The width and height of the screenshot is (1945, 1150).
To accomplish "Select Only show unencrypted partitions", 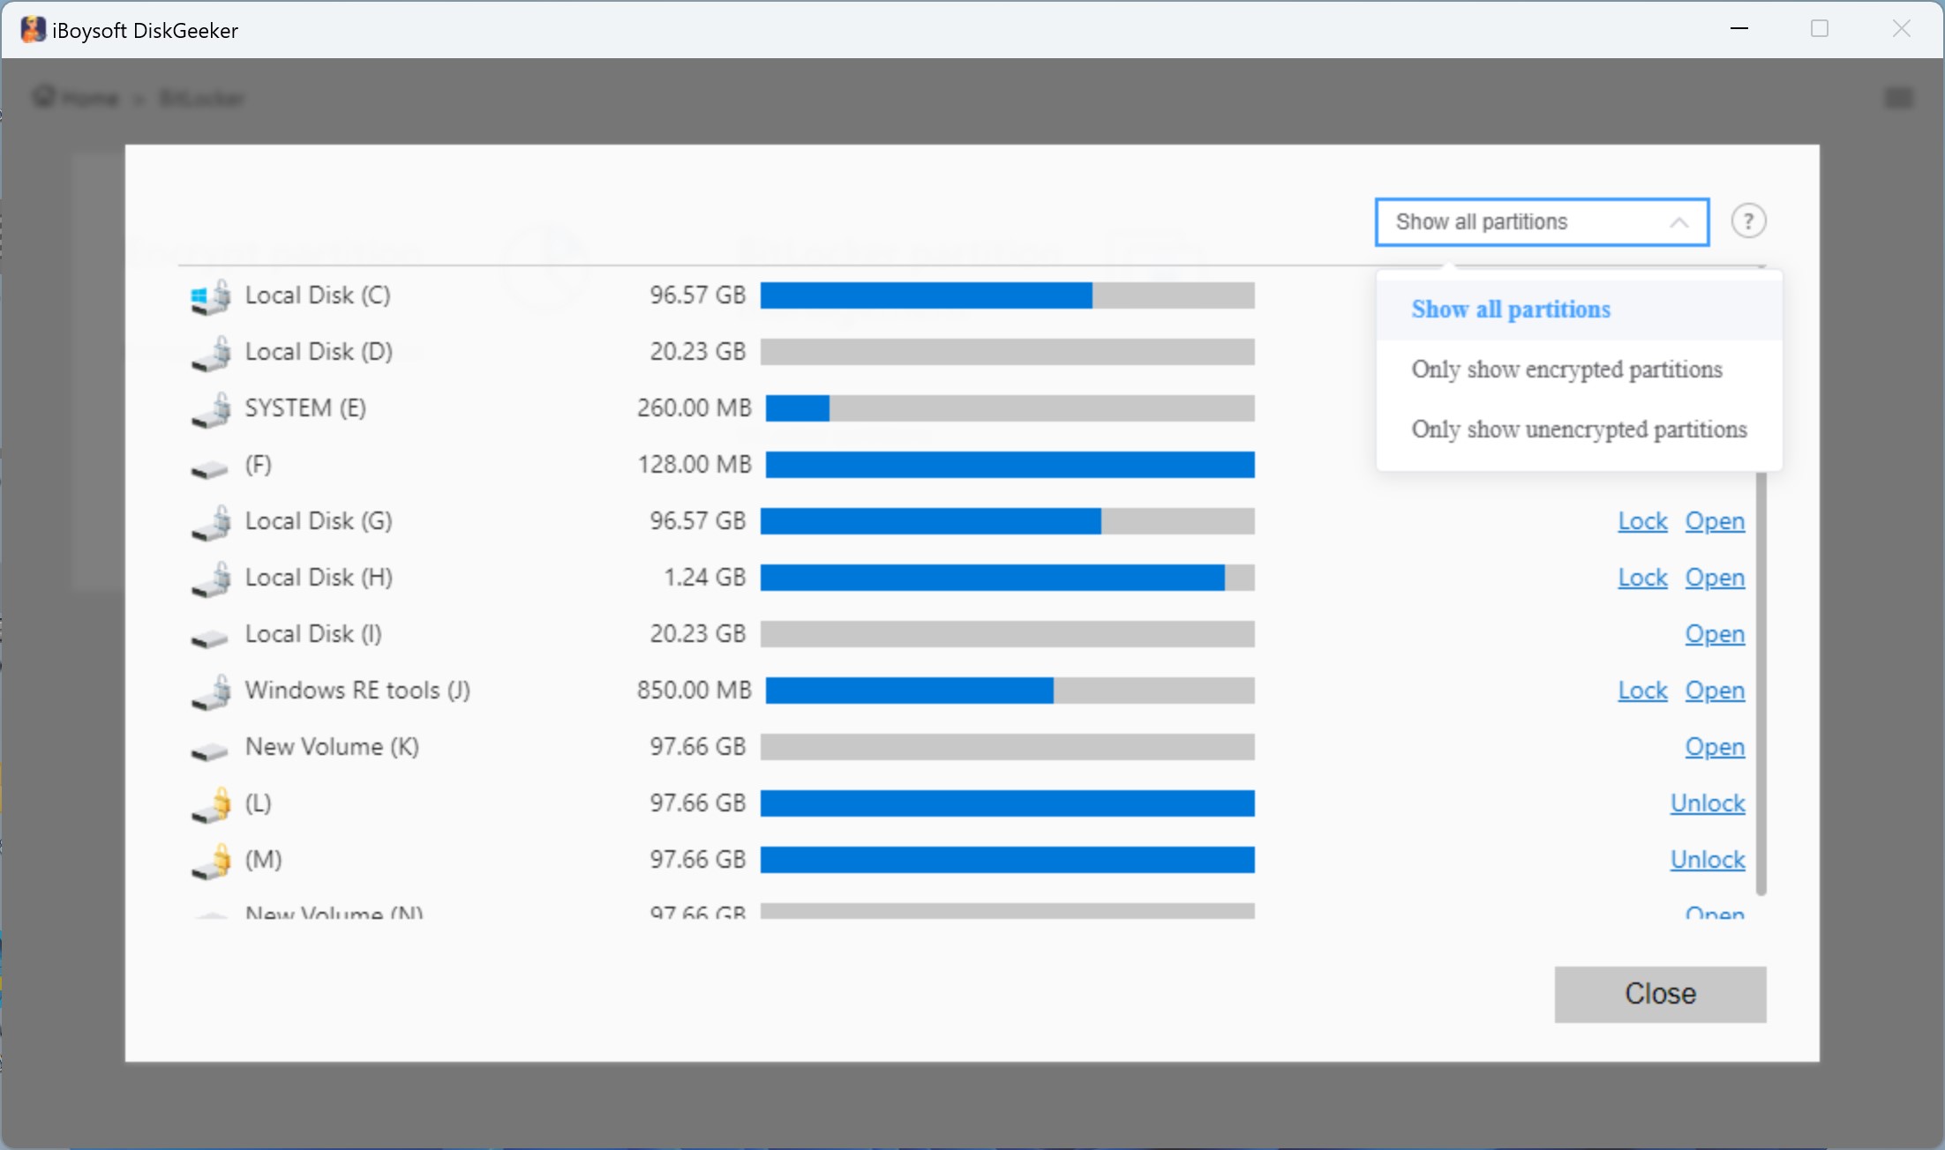I will [1579, 429].
